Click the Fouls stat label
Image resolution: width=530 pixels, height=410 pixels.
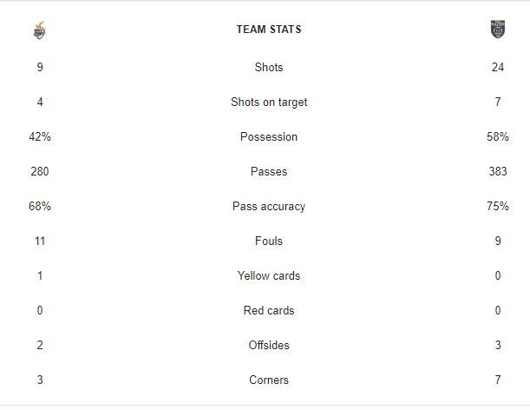pyautogui.click(x=269, y=241)
